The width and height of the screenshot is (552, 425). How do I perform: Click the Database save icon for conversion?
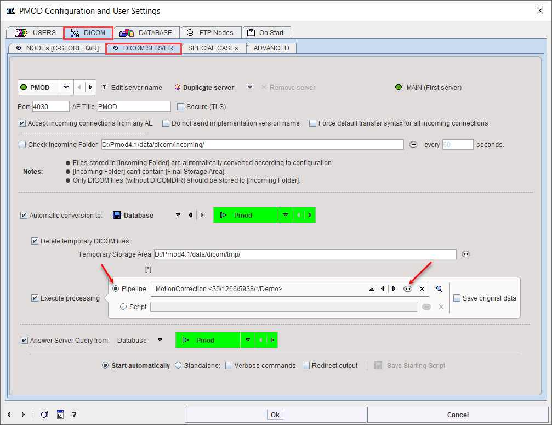click(x=117, y=215)
